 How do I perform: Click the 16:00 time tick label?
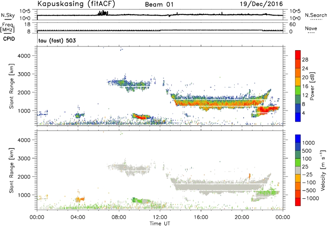pyautogui.click(x=201, y=217)
